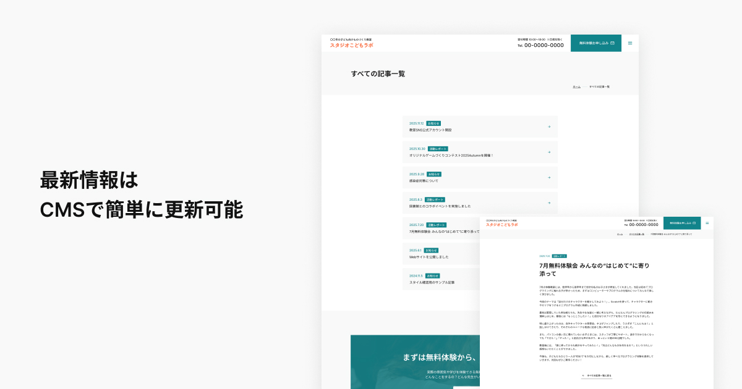Image resolution: width=742 pixels, height=389 pixels.
Task: Click the date above the article heading
Action: (544, 256)
